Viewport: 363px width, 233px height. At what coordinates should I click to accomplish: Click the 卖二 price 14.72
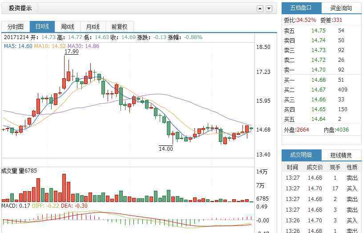tap(319, 60)
